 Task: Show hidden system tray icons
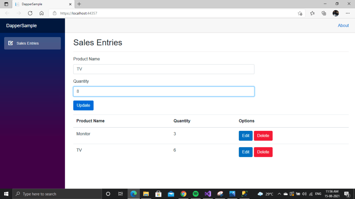[279, 194]
